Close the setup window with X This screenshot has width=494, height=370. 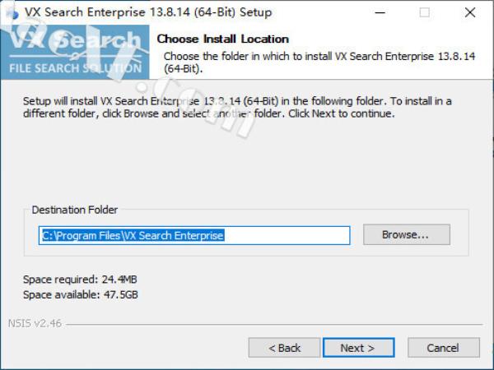pos(470,12)
